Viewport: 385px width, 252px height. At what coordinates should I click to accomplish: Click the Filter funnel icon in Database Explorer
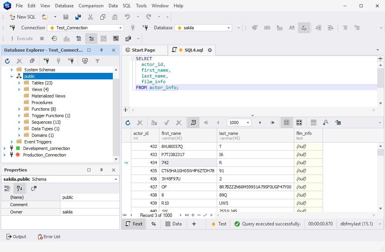(x=97, y=61)
